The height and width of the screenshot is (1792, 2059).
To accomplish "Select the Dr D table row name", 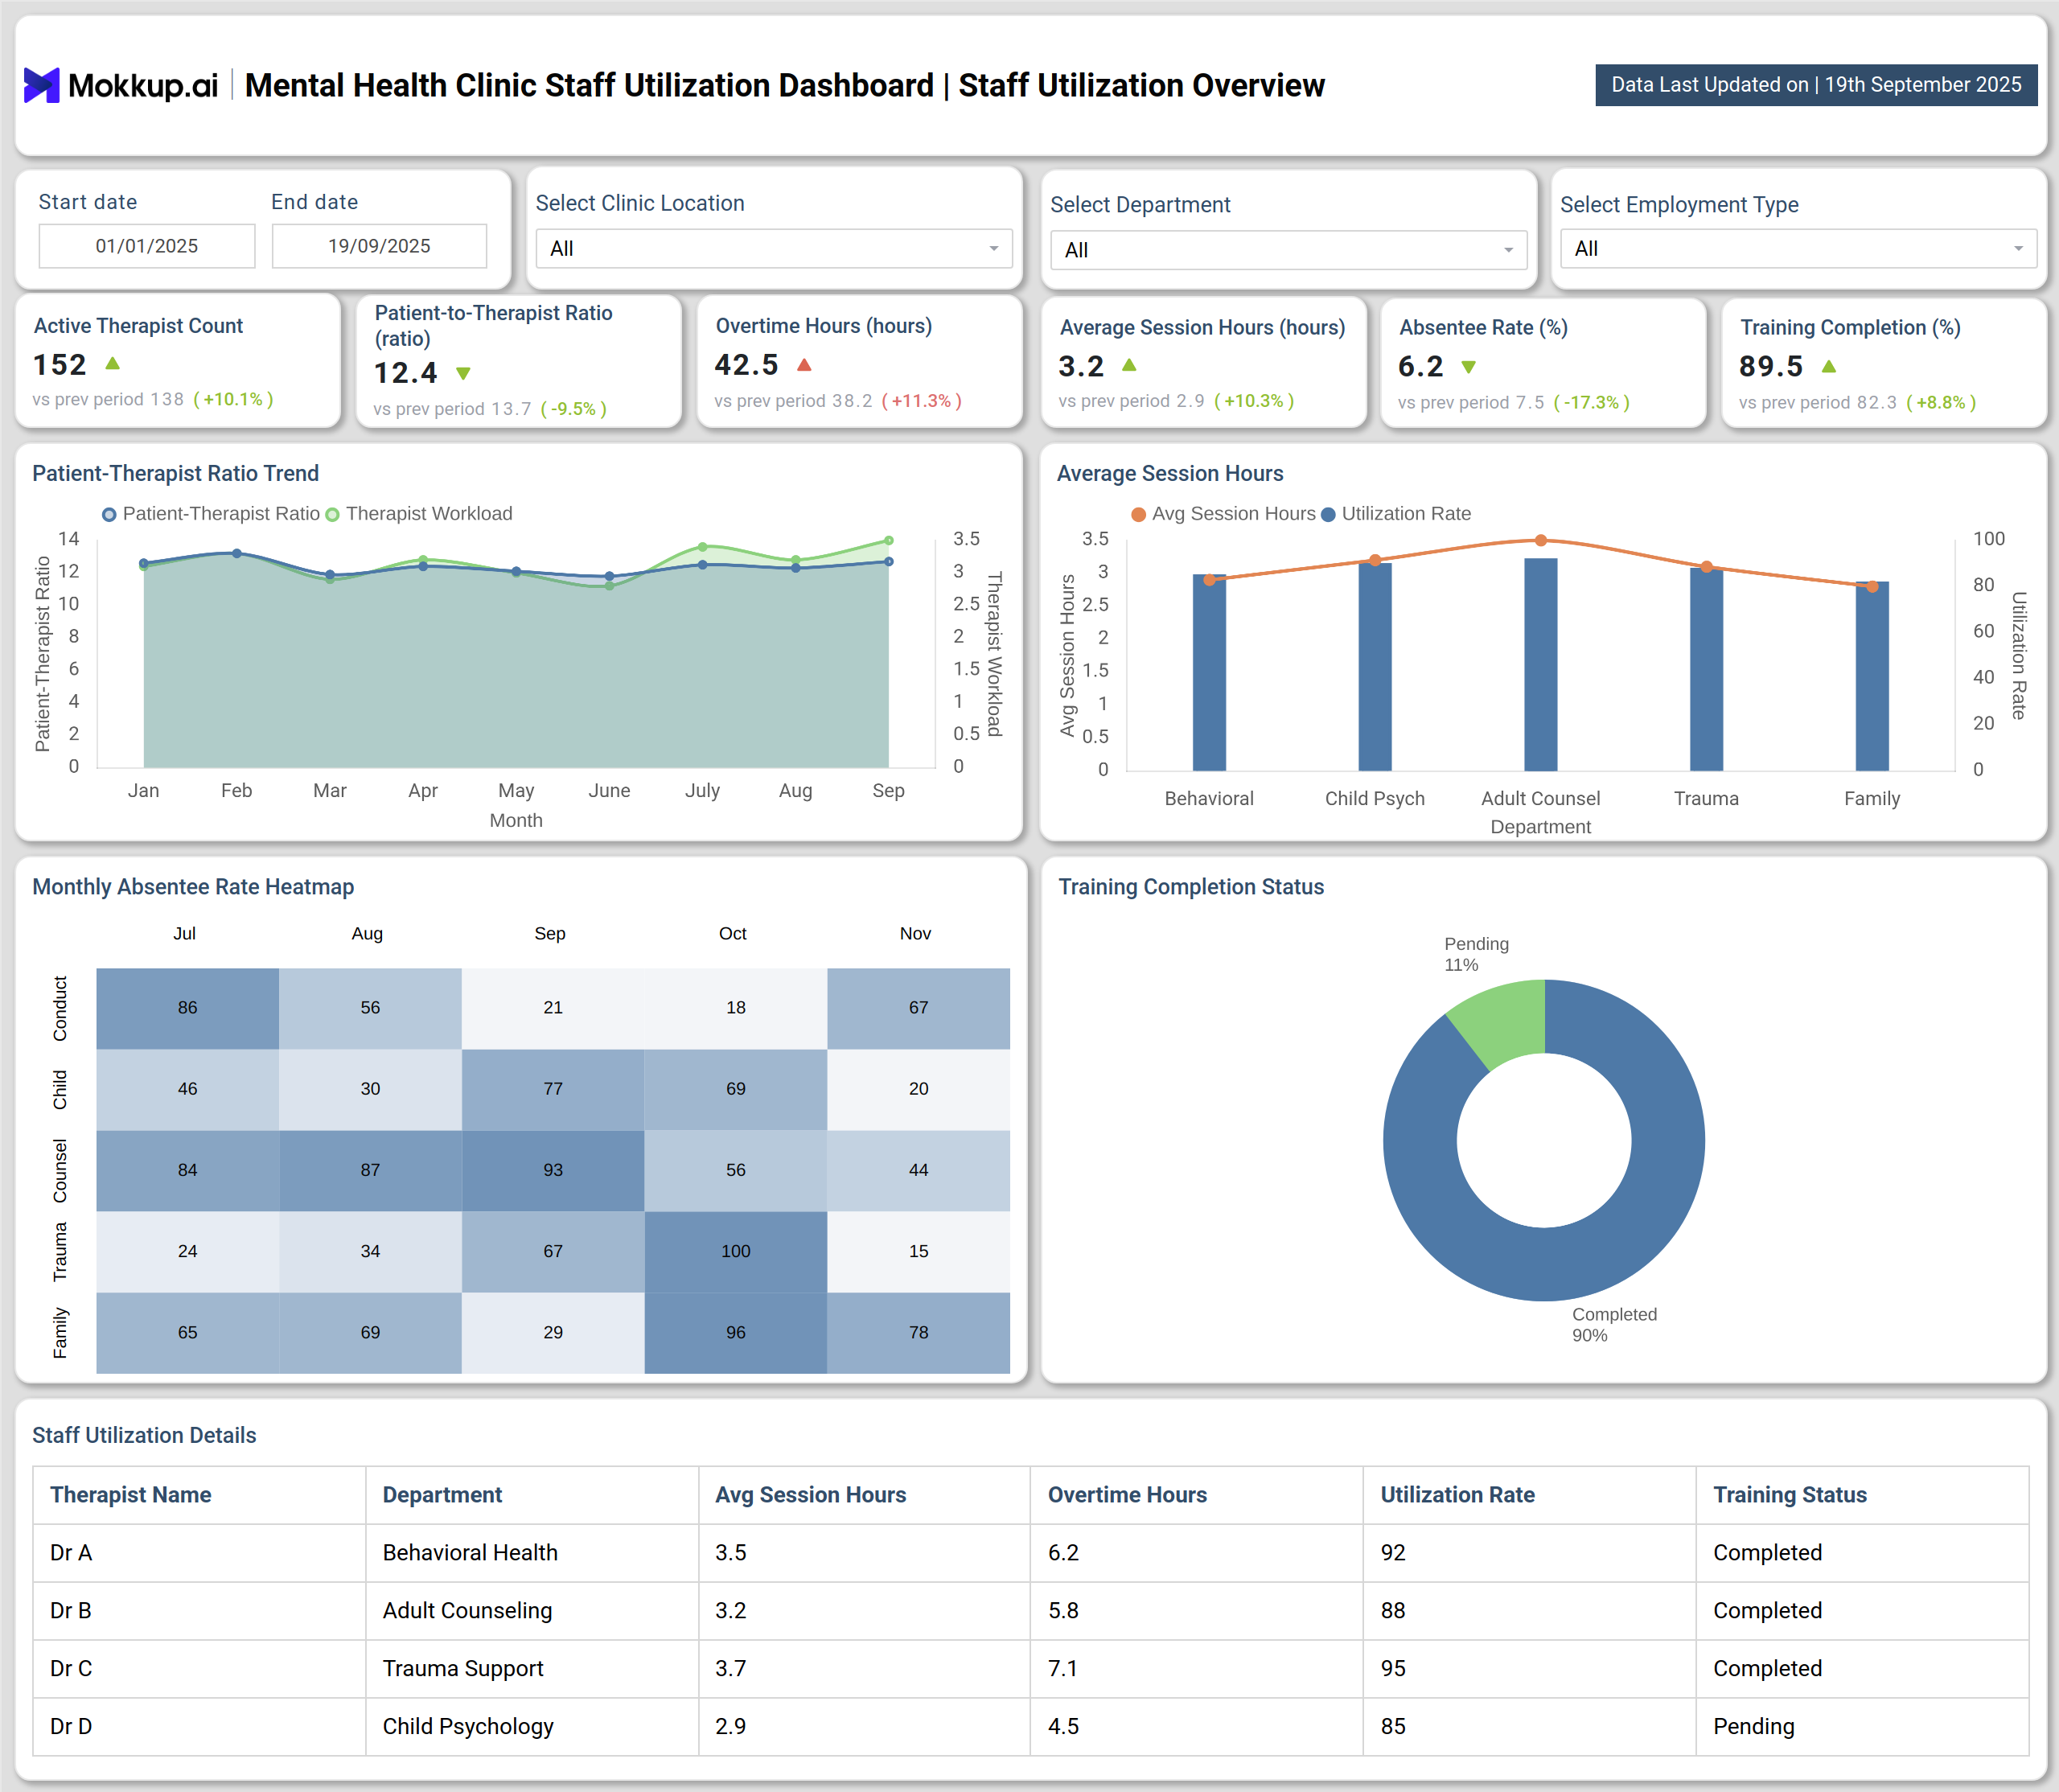I will [71, 1727].
